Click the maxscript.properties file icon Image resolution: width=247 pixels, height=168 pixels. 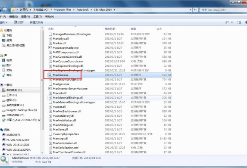coord(50,134)
